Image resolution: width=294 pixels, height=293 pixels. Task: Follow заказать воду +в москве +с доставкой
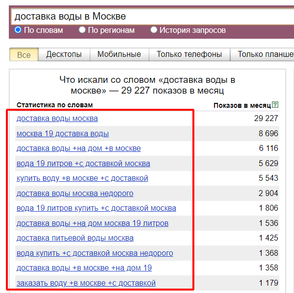tap(86, 283)
